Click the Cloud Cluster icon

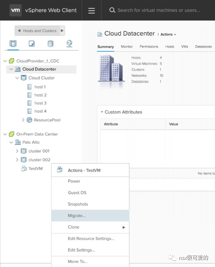click(x=24, y=78)
